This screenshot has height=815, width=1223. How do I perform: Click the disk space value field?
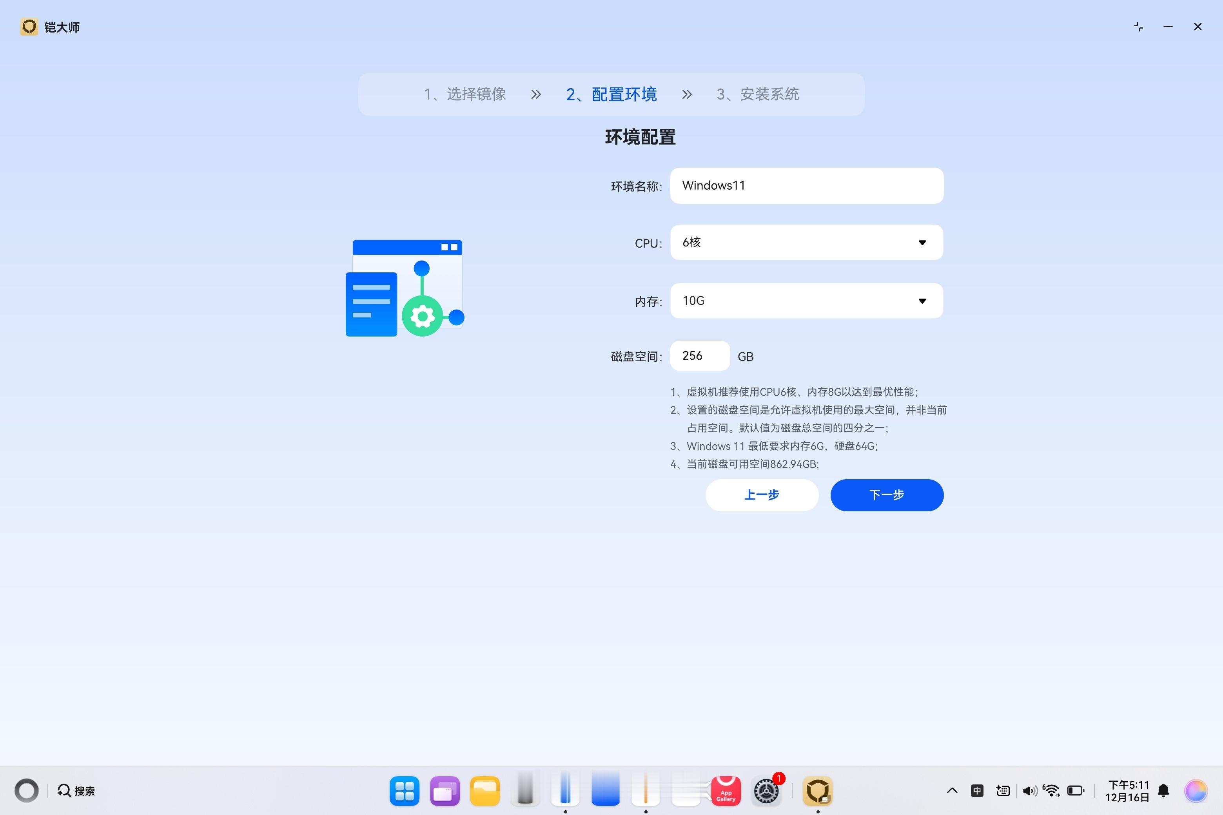[699, 356]
